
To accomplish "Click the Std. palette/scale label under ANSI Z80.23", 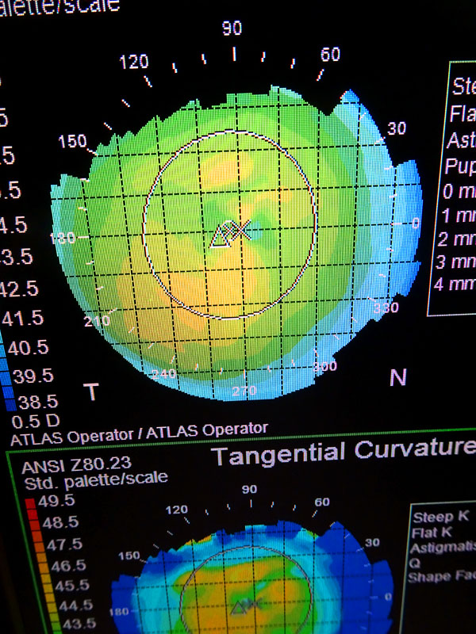I will click(x=96, y=481).
